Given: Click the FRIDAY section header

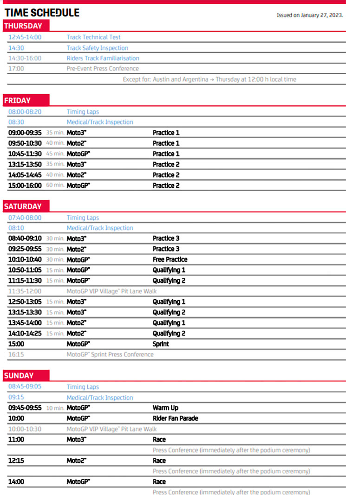Looking at the screenshot, I should 26,100.
